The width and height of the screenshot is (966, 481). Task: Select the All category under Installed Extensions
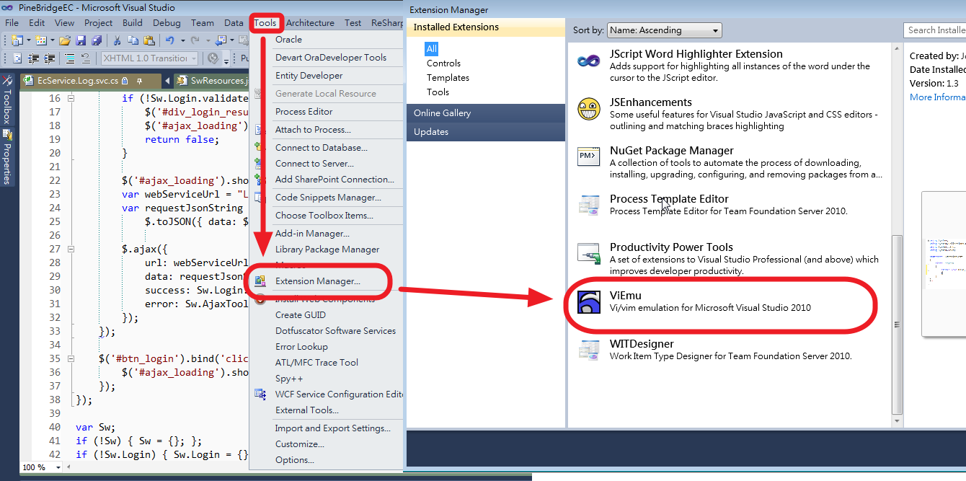coord(432,49)
